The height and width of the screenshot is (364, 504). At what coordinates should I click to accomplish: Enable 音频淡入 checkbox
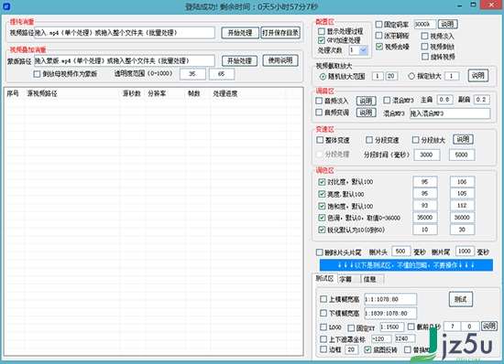319,101
